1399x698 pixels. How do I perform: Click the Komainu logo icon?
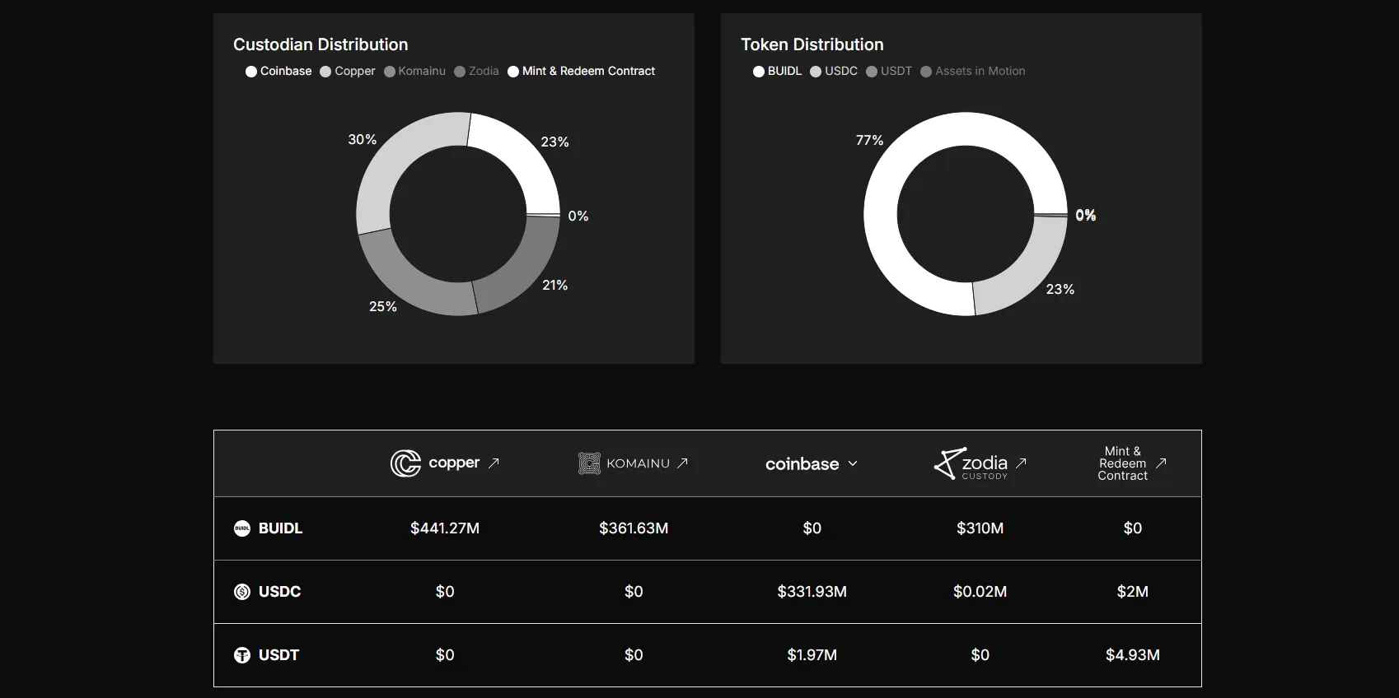coord(589,463)
